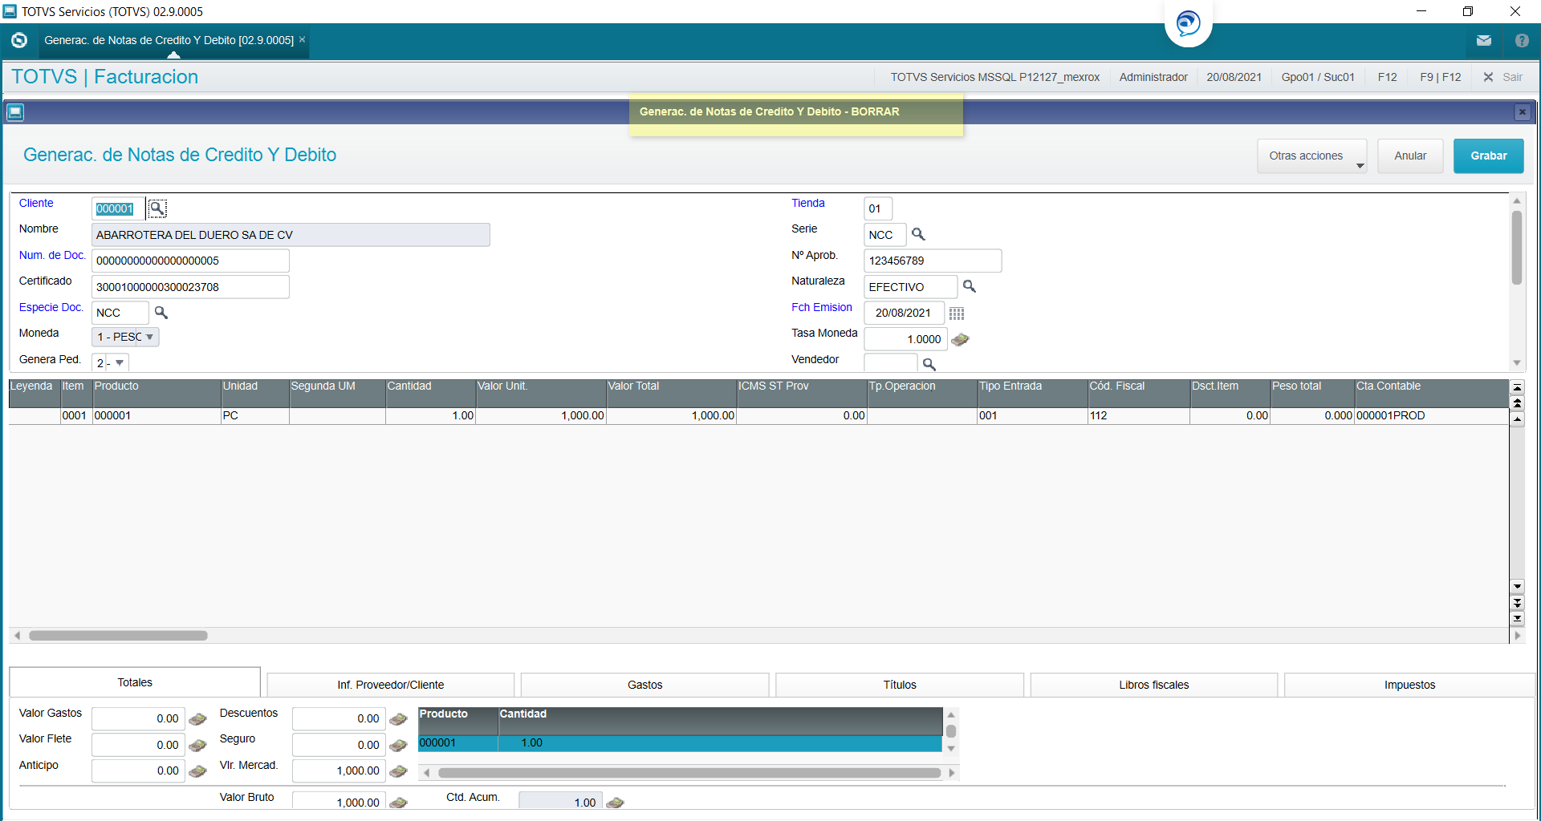Open the help question mark icon
The width and height of the screenshot is (1541, 821).
1522,40
